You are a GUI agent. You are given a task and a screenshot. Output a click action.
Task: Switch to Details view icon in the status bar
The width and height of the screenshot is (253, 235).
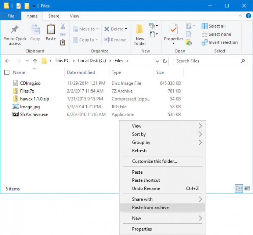(x=239, y=188)
